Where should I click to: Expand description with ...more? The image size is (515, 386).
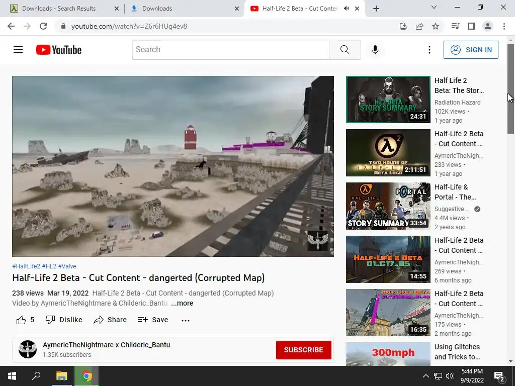coord(182,303)
